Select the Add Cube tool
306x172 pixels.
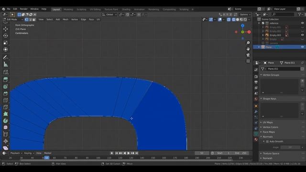point(5,72)
